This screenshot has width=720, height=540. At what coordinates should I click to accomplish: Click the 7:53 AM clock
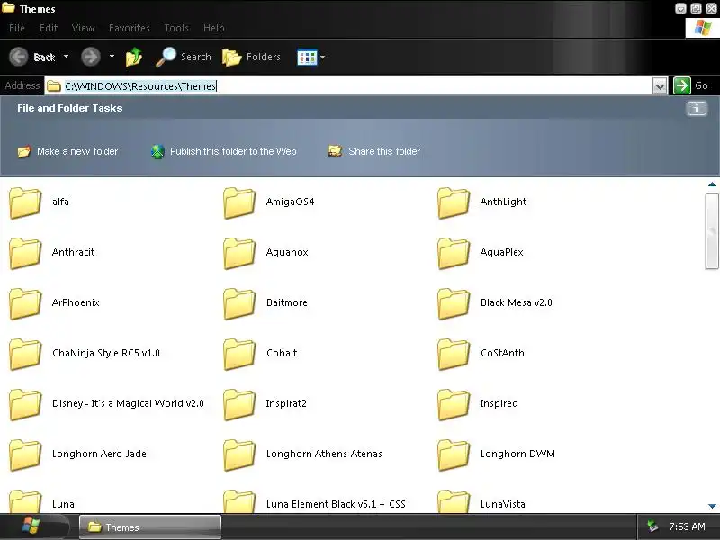[x=687, y=526]
